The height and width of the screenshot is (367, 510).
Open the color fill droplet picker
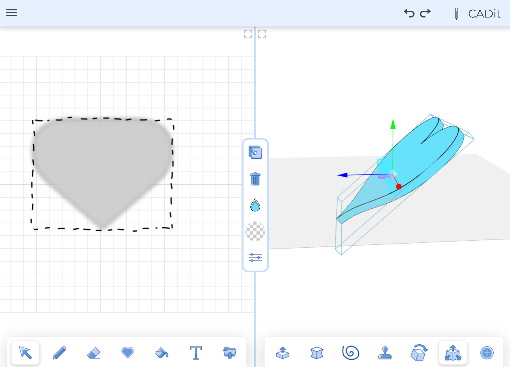point(255,205)
